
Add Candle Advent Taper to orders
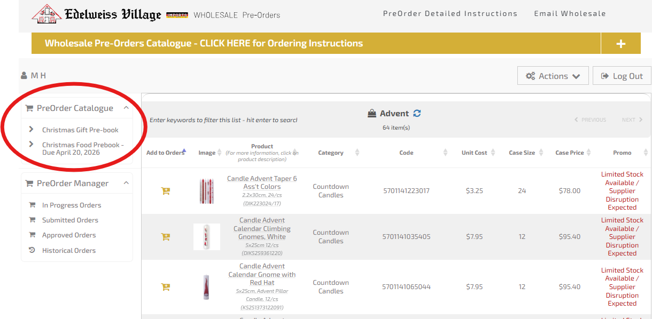click(166, 191)
